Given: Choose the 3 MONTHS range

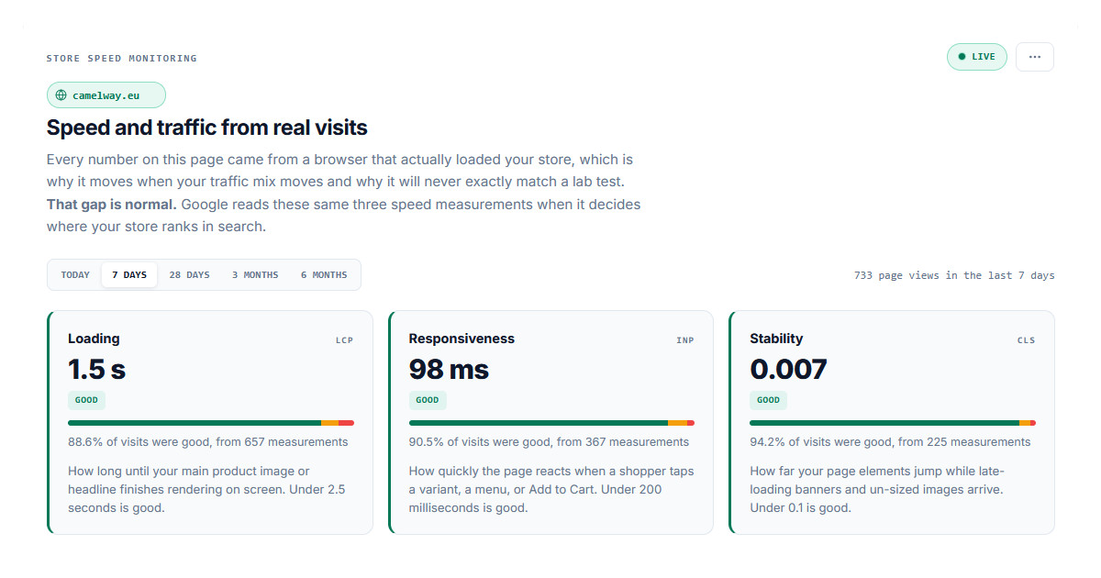Looking at the screenshot, I should pos(255,275).
